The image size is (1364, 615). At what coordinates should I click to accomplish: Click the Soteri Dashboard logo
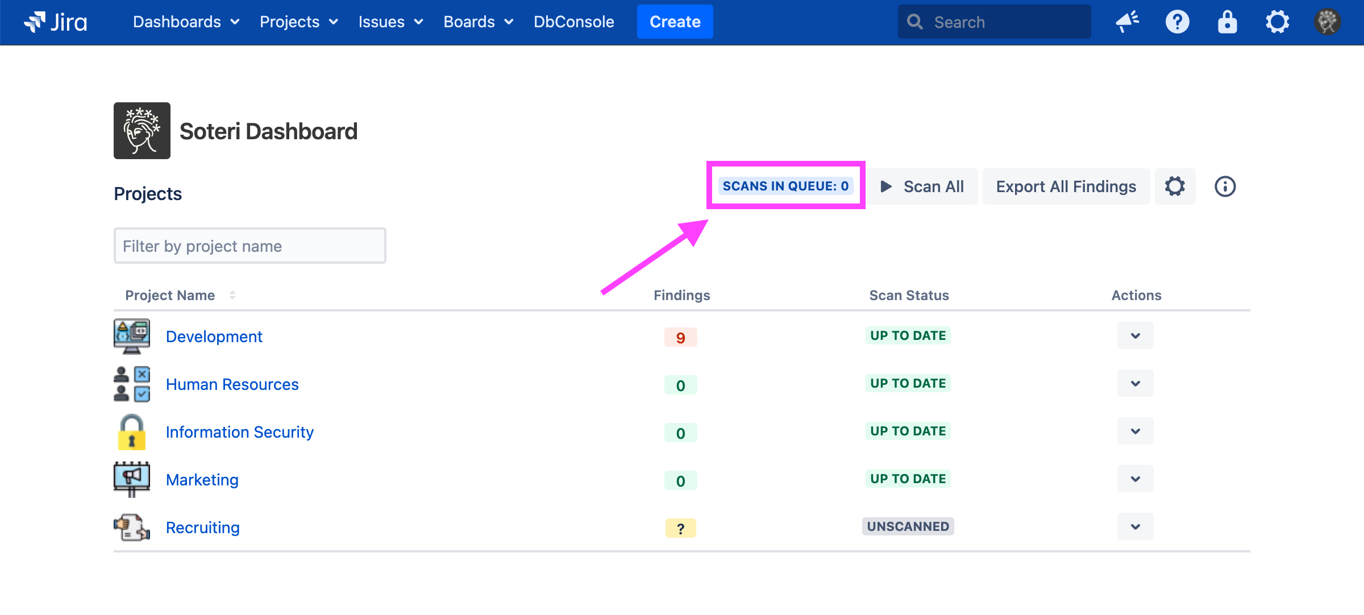[142, 131]
